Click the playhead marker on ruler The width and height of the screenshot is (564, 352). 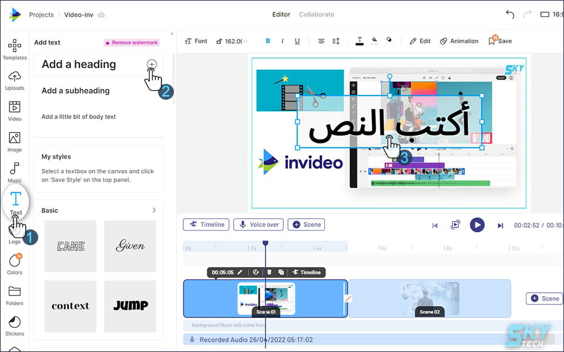pos(266,243)
